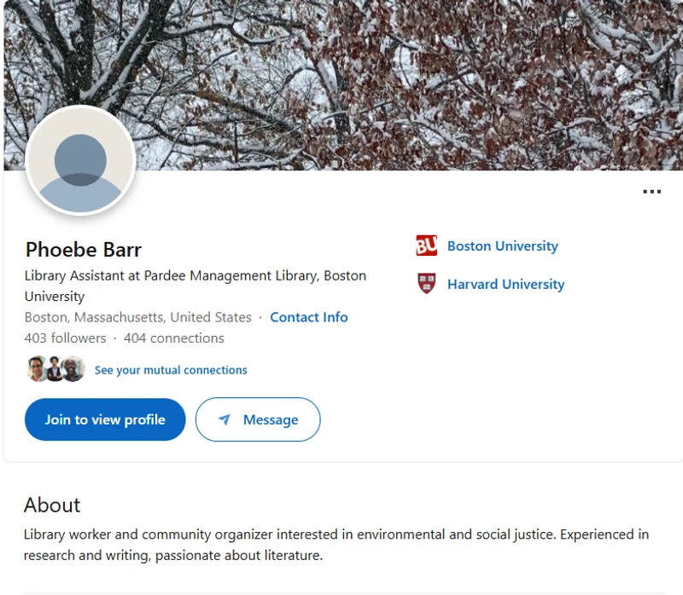Viewport: 683px width, 595px height.
Task: Click the first mutual connection avatar
Action: [37, 369]
